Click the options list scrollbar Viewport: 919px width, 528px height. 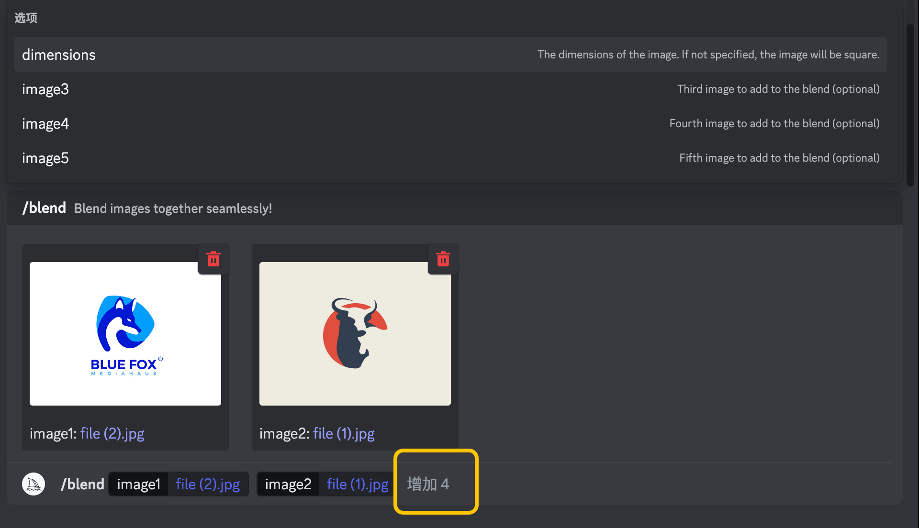tap(910, 104)
